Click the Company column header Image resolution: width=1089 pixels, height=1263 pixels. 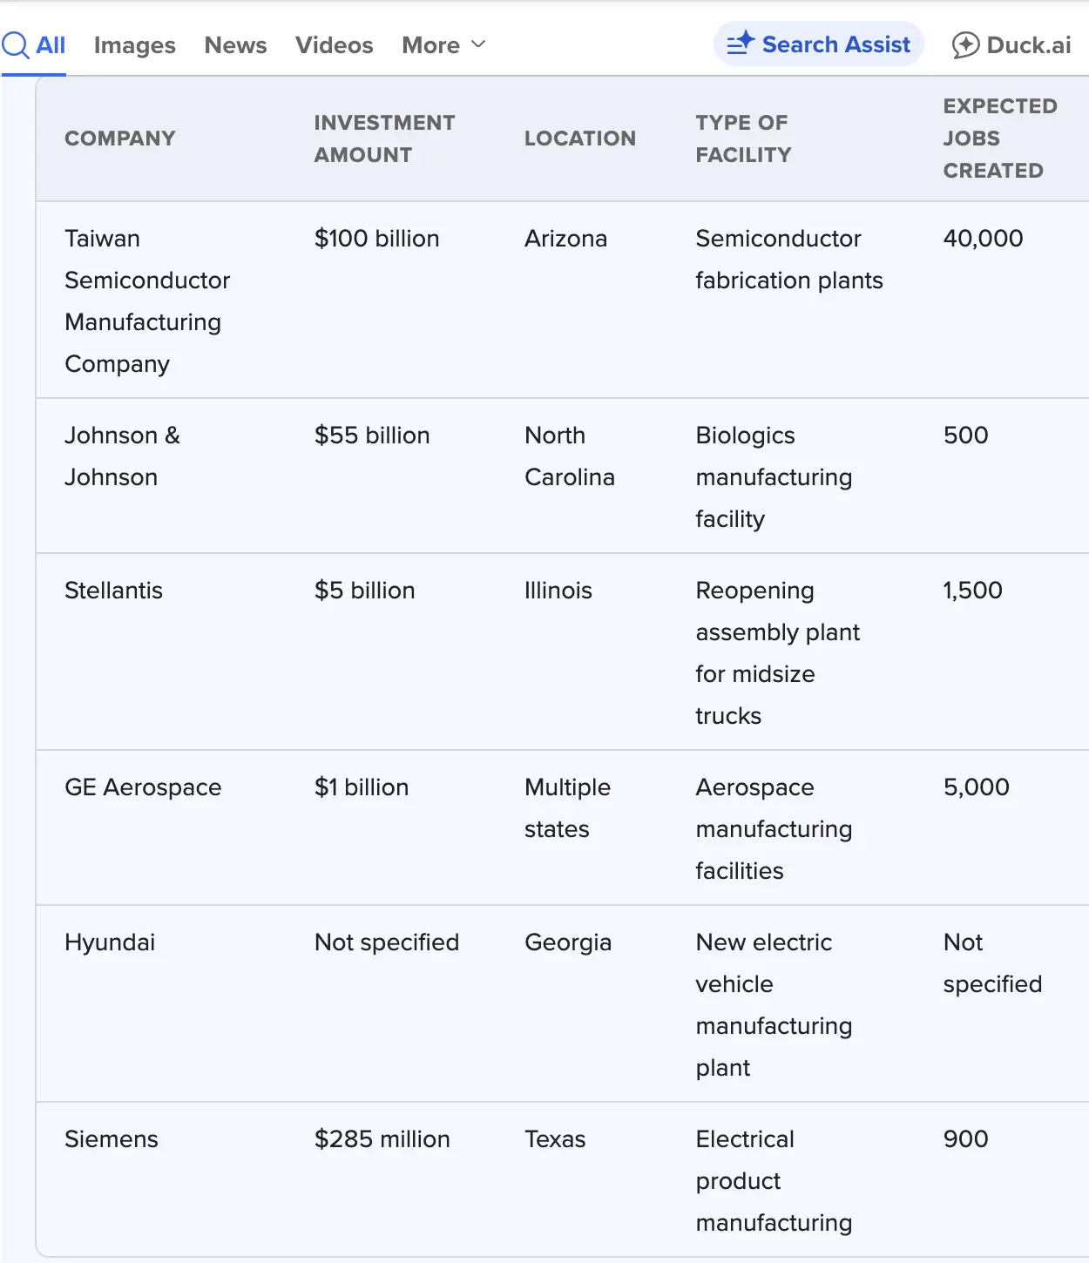pyautogui.click(x=120, y=138)
